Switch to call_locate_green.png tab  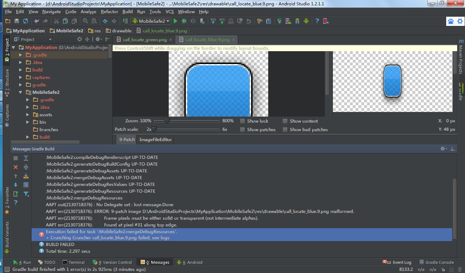[145, 39]
